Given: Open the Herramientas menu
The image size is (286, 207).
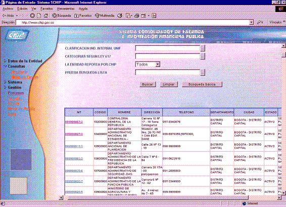Looking at the screenshot, I should pos(66,9).
